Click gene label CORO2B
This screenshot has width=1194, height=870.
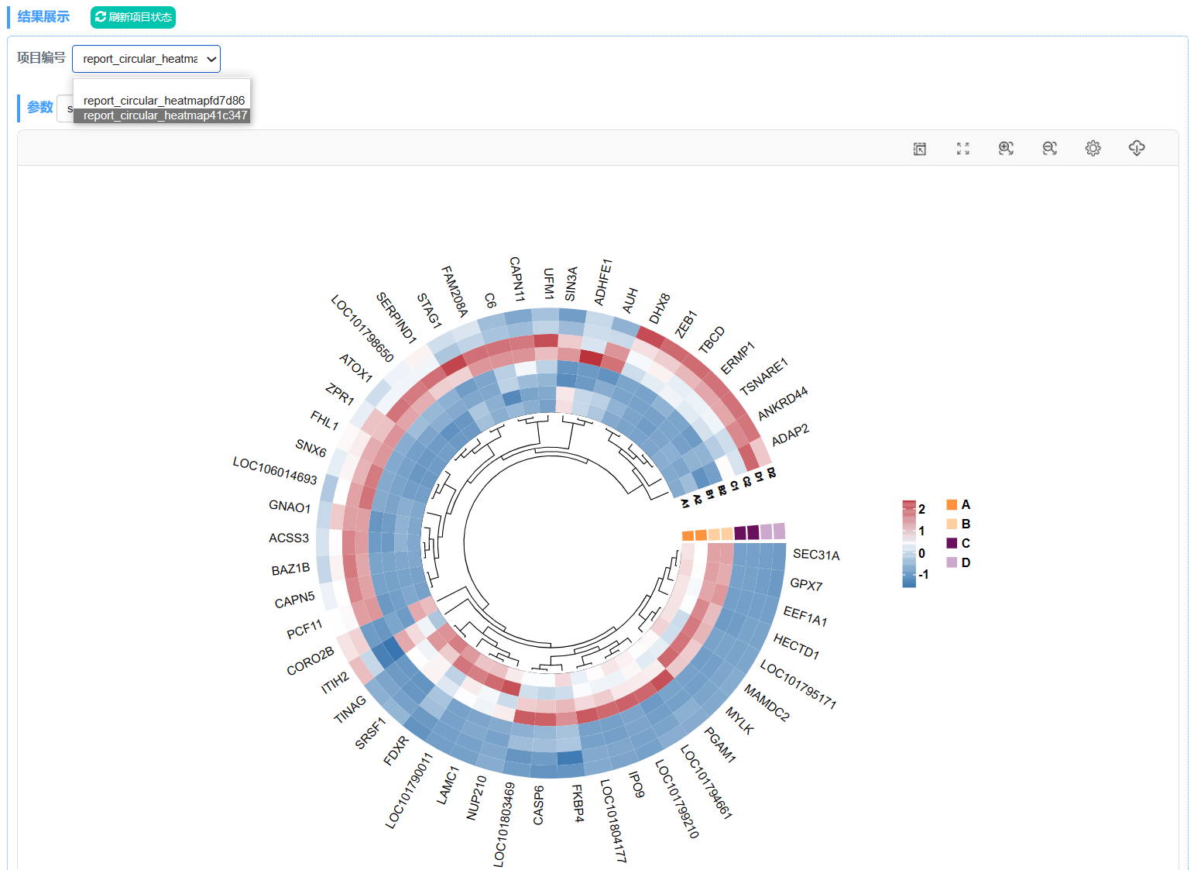(310, 661)
